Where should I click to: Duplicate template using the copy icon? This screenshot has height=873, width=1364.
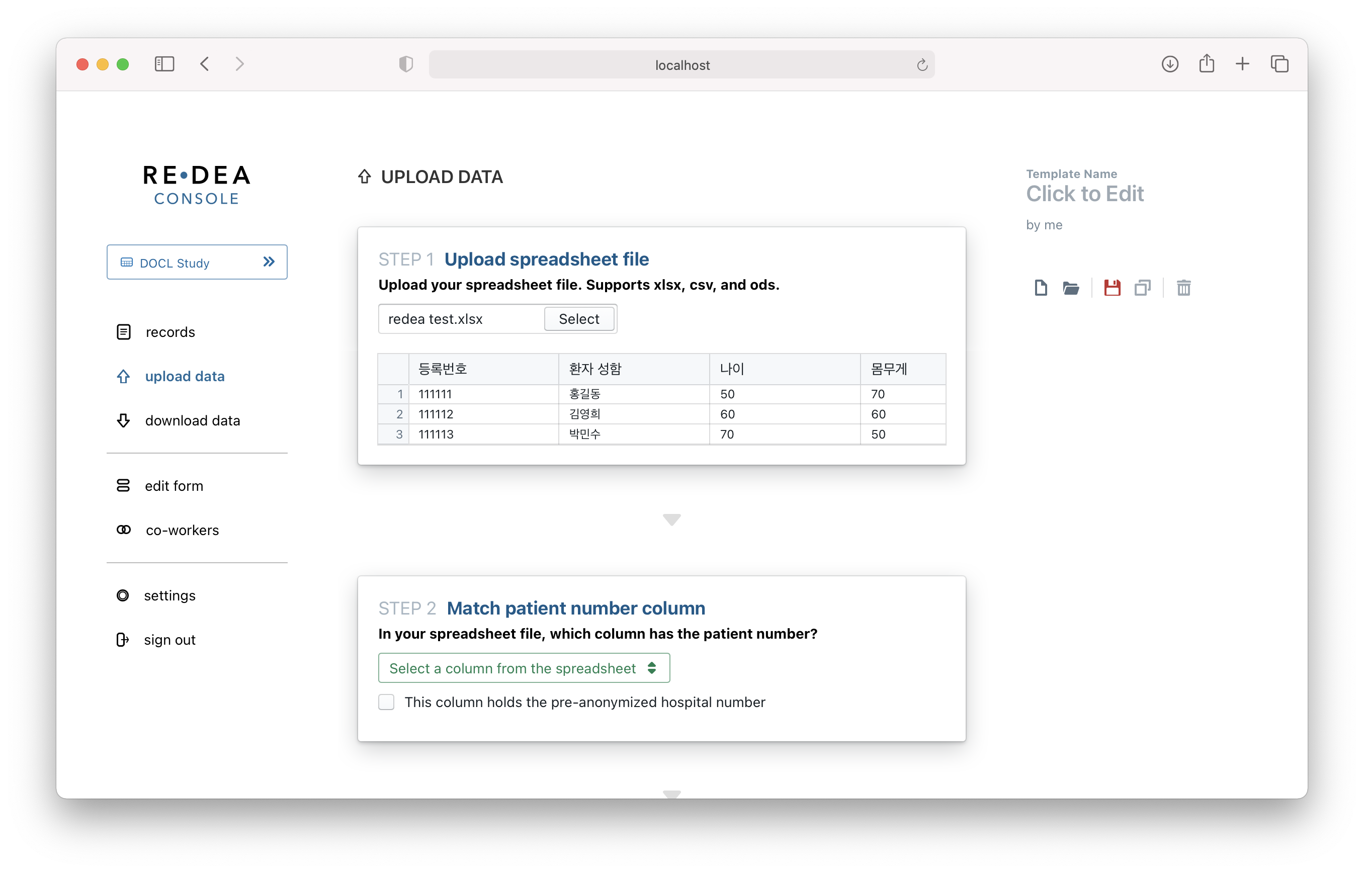click(x=1142, y=288)
